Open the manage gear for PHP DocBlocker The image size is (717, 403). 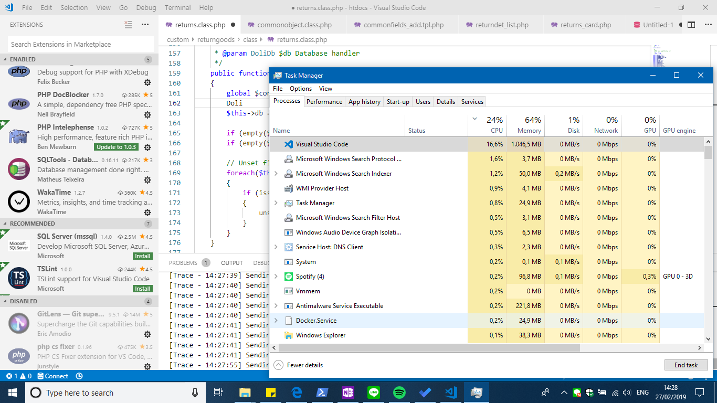point(147,115)
